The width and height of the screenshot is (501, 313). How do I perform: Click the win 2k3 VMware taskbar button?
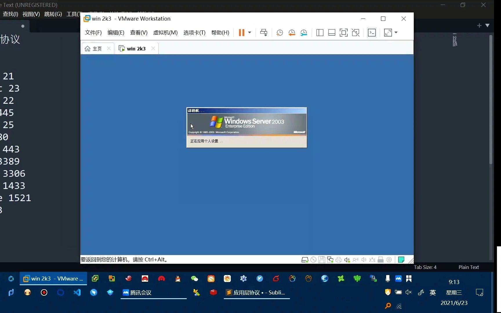click(53, 279)
